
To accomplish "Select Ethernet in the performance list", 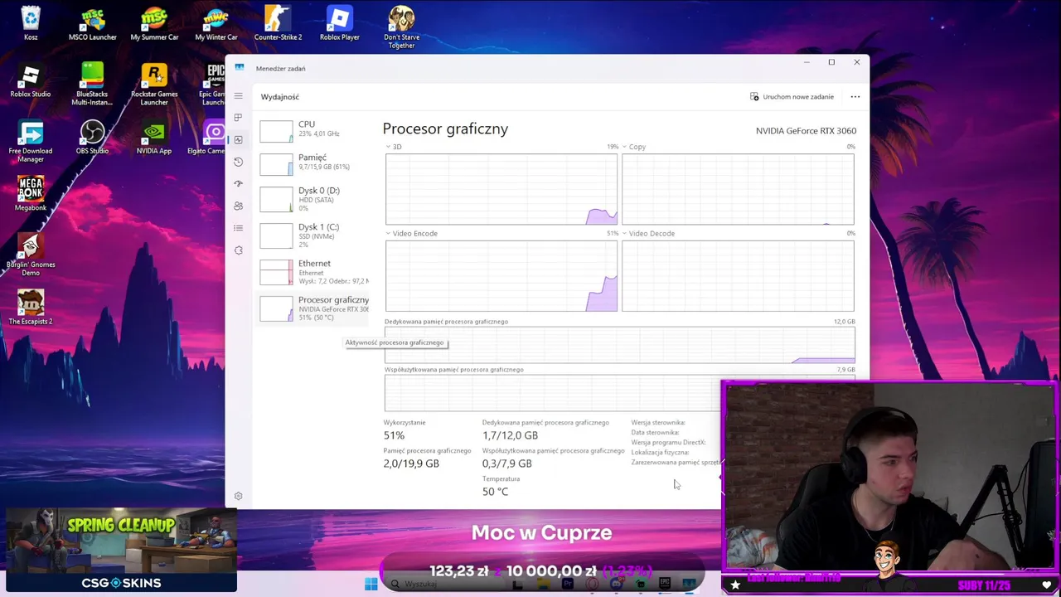I will click(x=314, y=271).
